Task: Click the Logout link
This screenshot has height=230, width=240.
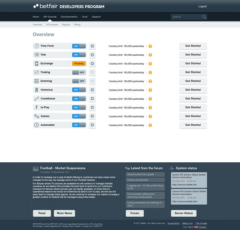Action: [x=203, y=6]
